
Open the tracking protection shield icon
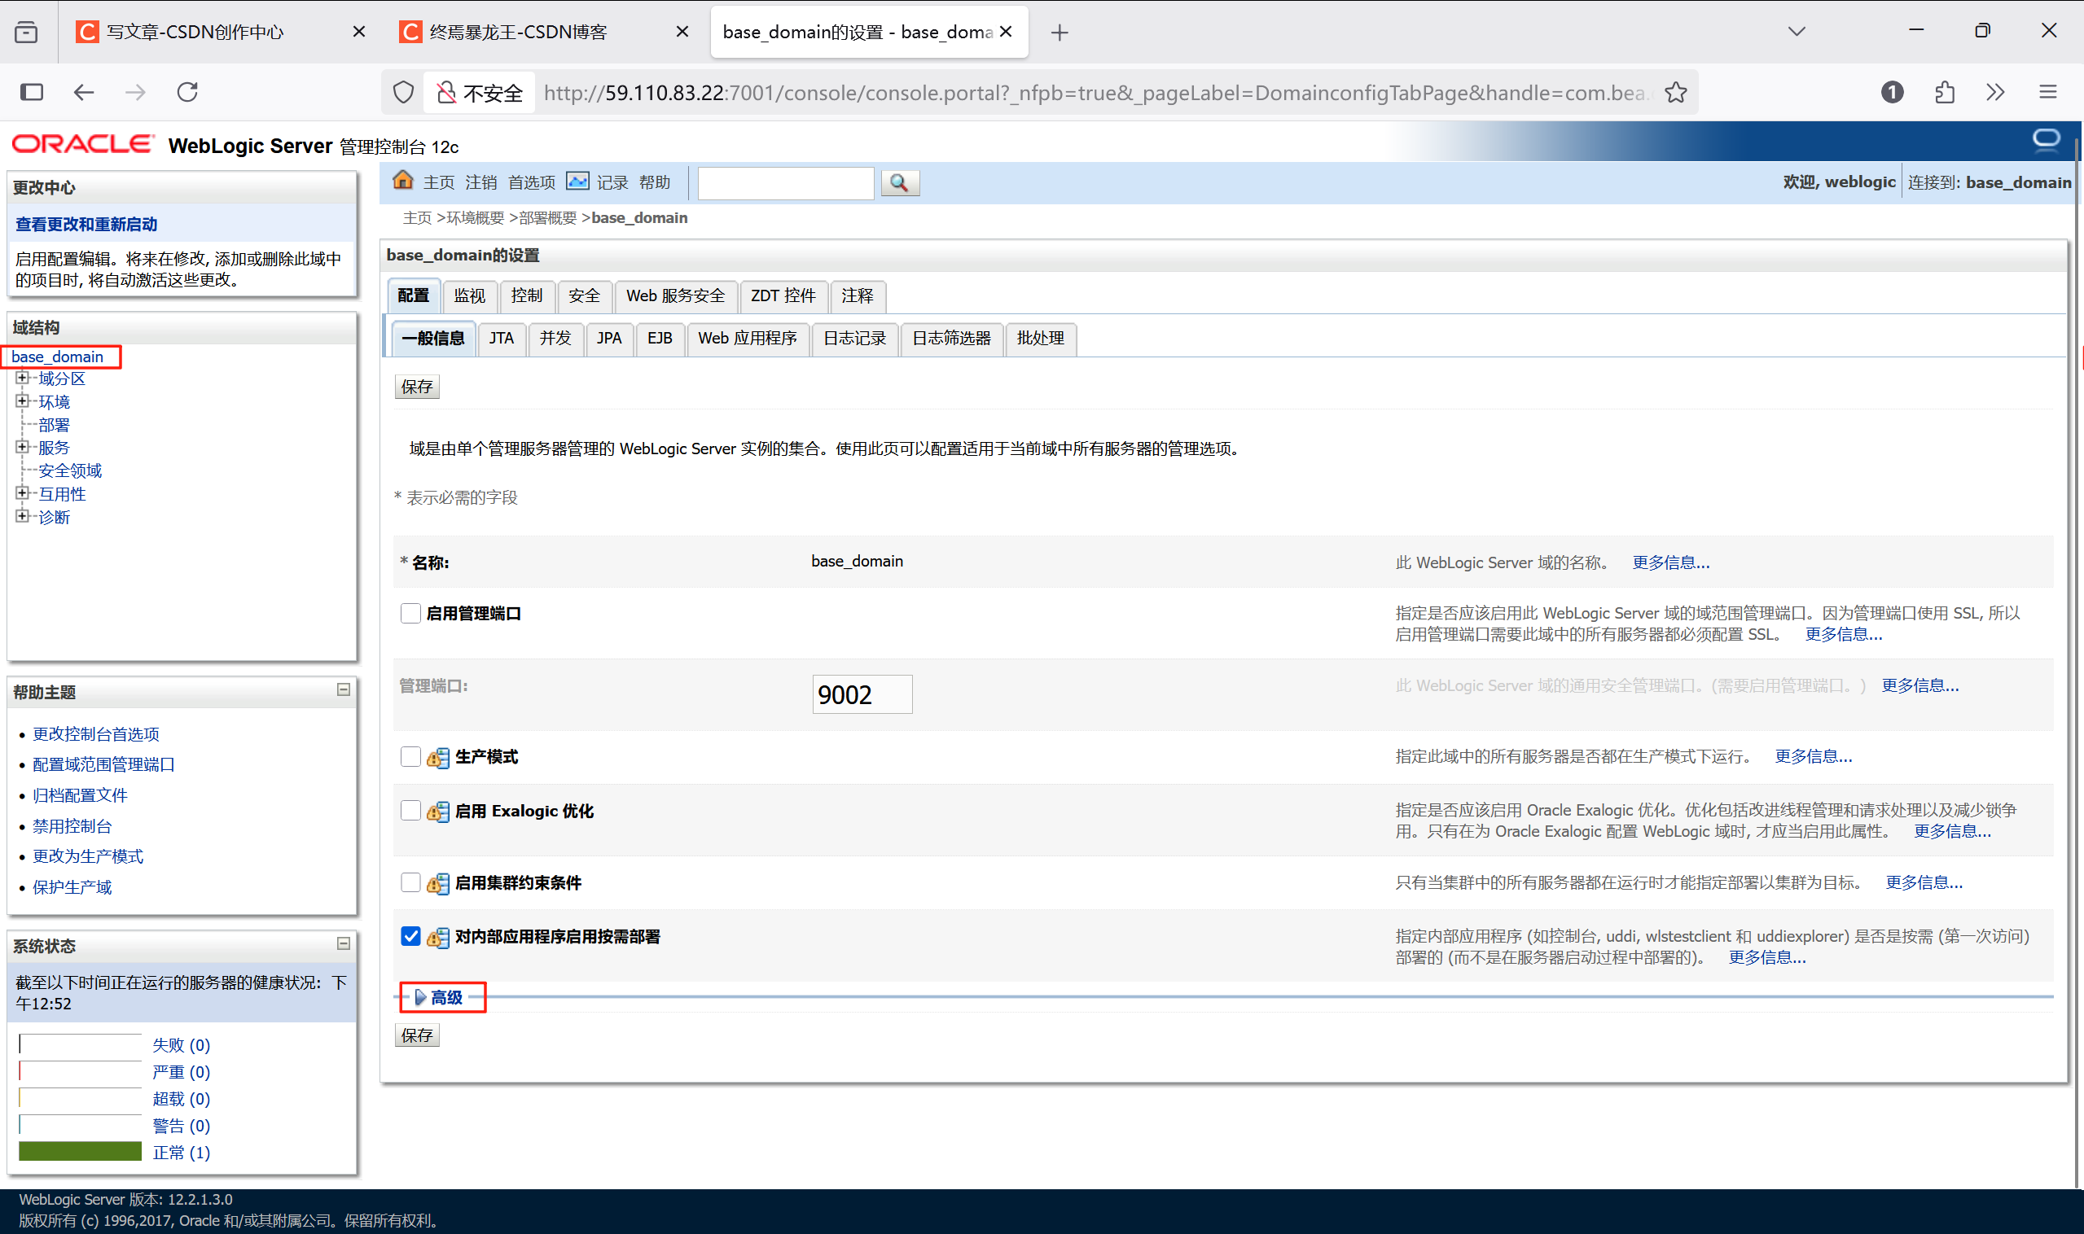[402, 92]
